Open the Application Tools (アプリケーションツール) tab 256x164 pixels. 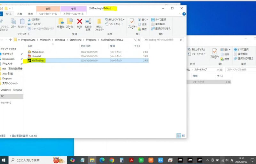pos(73,14)
